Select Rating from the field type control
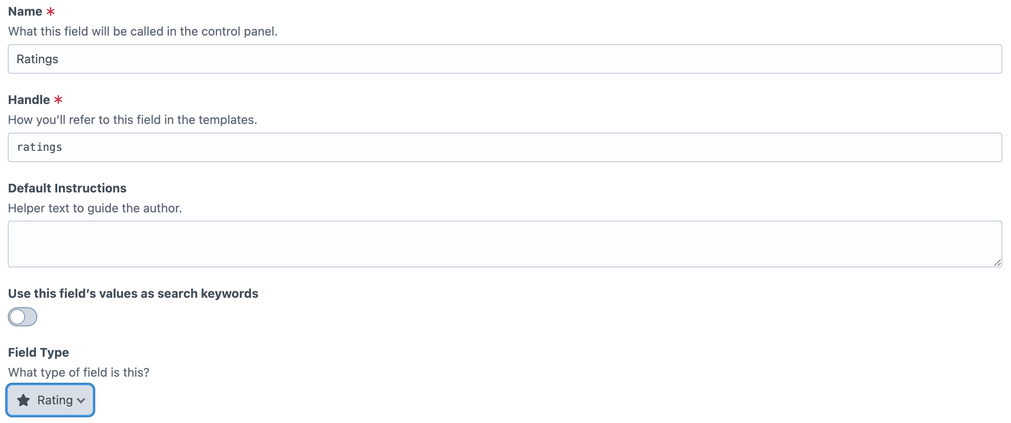The height and width of the screenshot is (423, 1011). tap(50, 400)
